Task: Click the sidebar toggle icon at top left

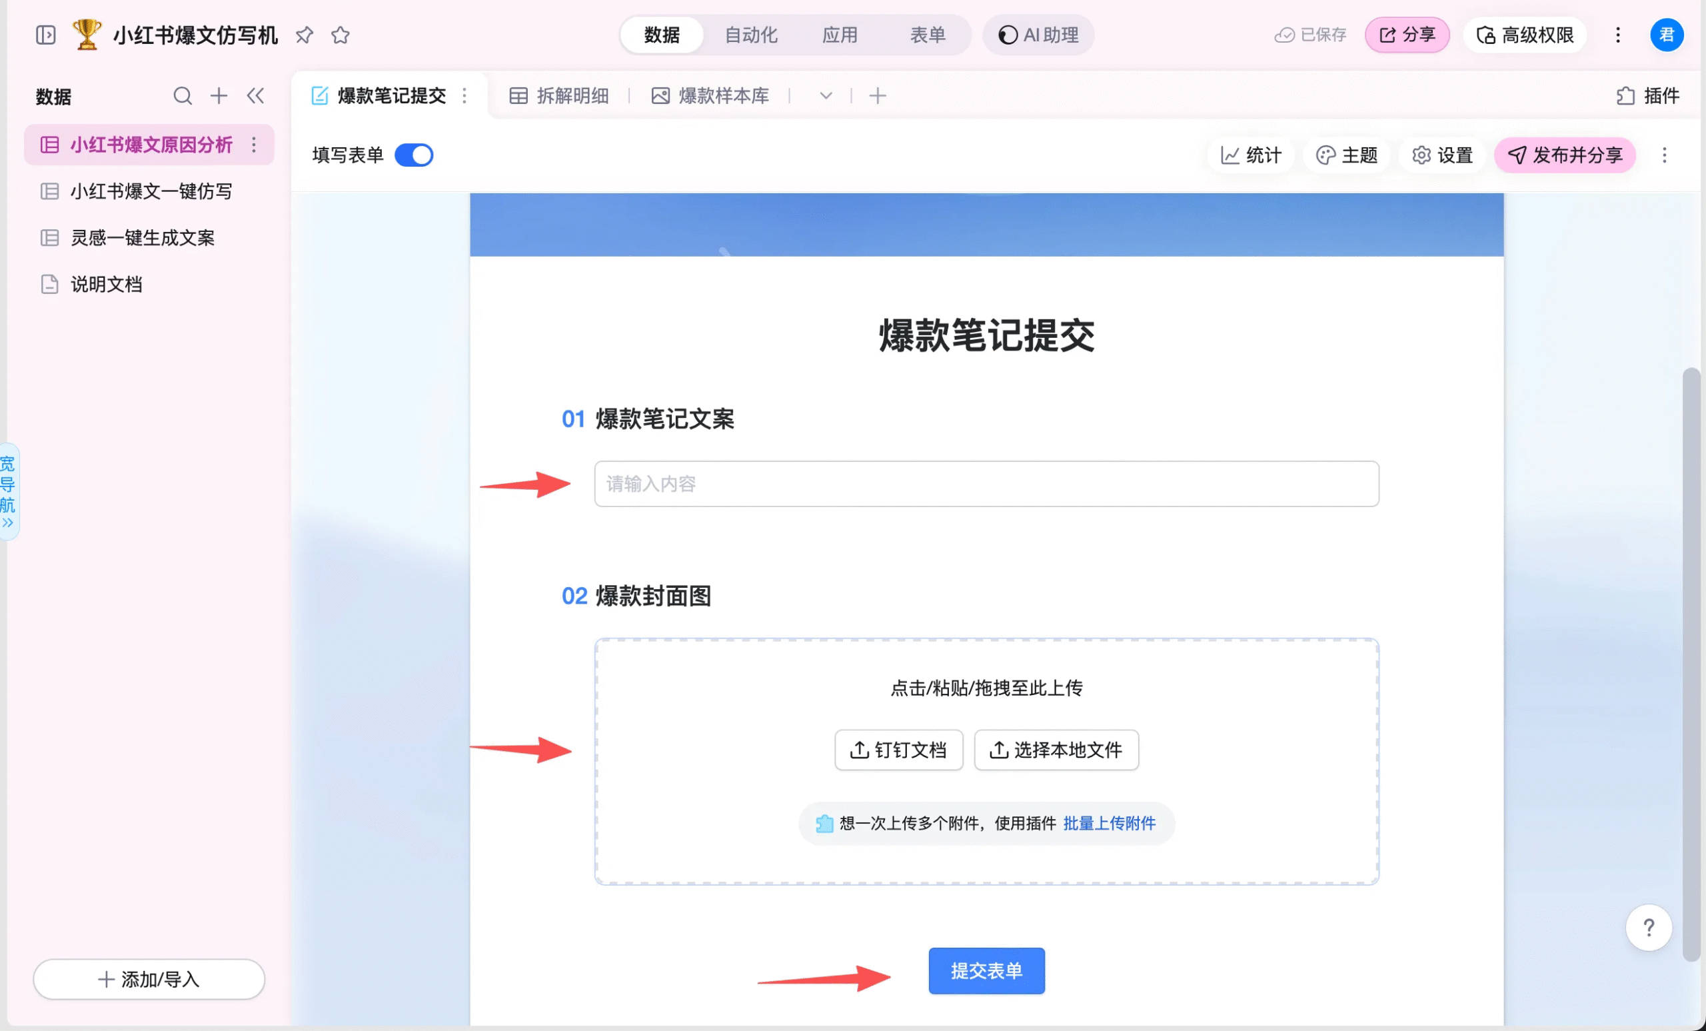Action: tap(46, 35)
